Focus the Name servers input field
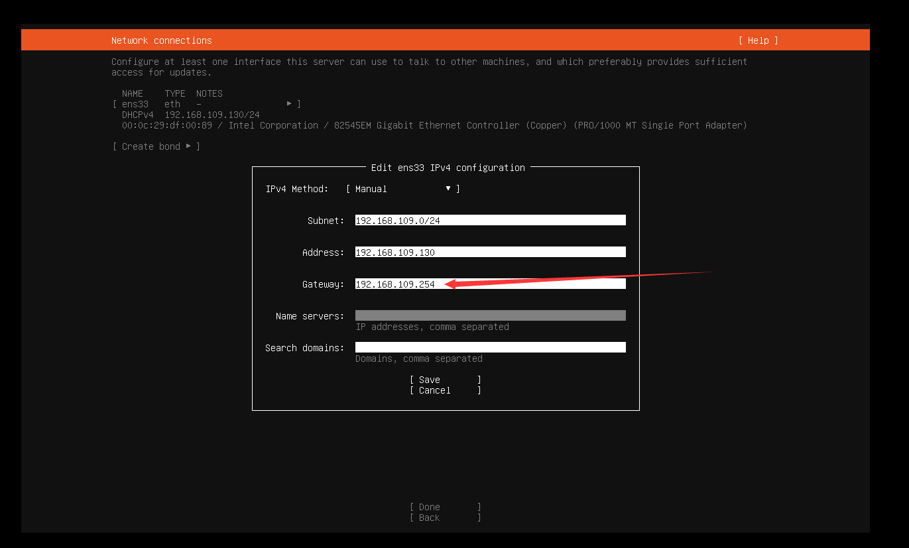This screenshot has height=548, width=909. click(x=491, y=316)
